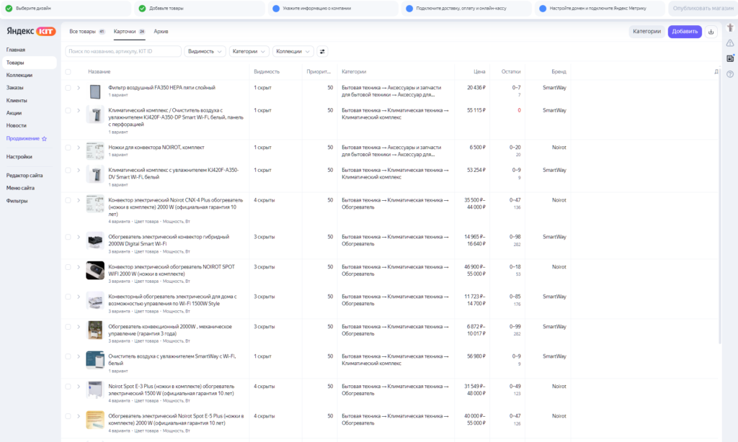Sort by the Цена column header
The height and width of the screenshot is (442, 738).
(x=479, y=72)
